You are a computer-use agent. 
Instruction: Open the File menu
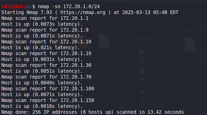click(x=140, y=21)
